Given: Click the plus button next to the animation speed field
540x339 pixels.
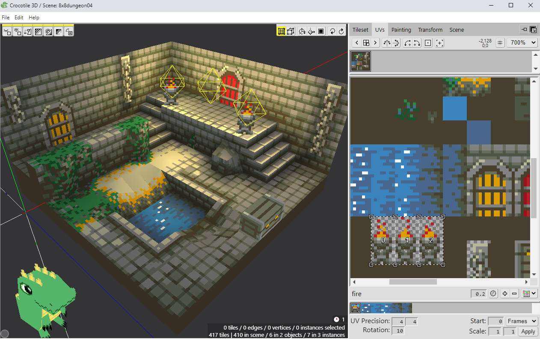Looking at the screenshot, I should (x=505, y=293).
